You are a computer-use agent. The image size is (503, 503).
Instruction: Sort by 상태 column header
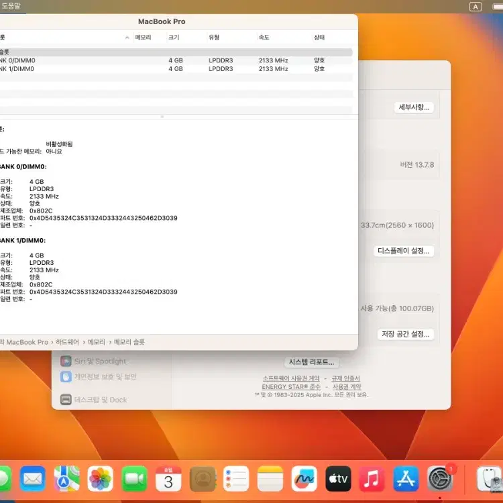click(319, 38)
